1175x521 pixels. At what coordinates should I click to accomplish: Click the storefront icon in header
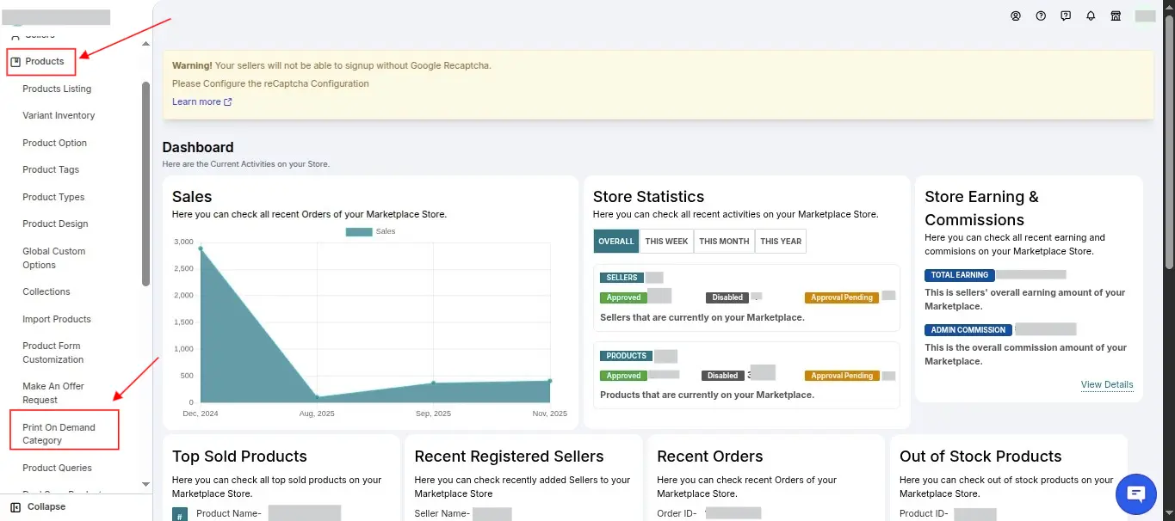click(x=1116, y=15)
